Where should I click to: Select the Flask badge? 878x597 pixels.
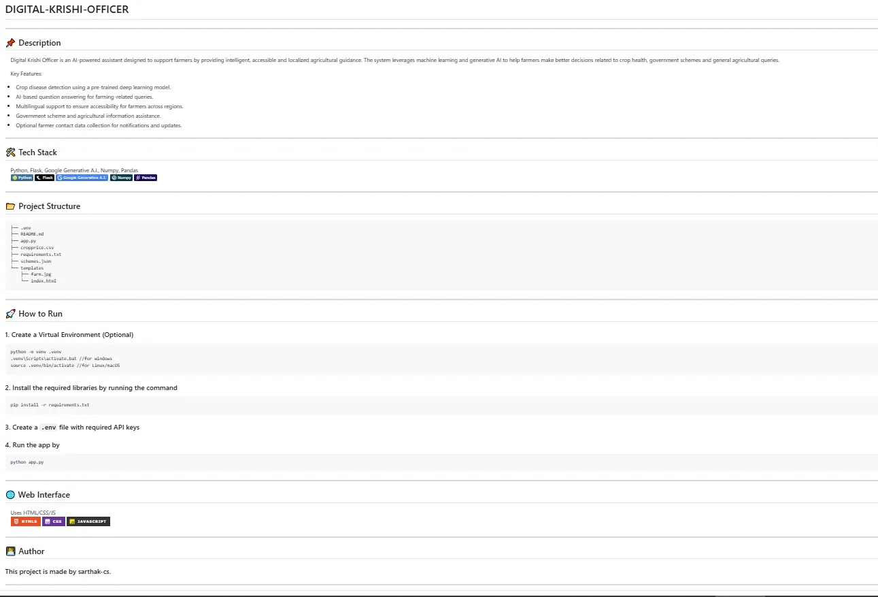[x=44, y=177]
